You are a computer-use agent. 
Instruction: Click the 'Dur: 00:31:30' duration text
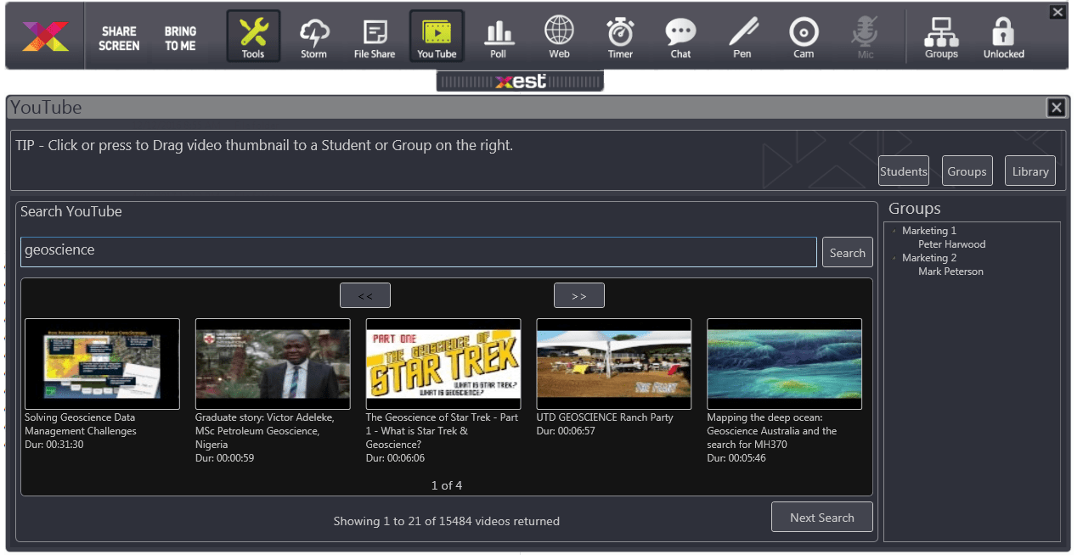click(x=54, y=445)
